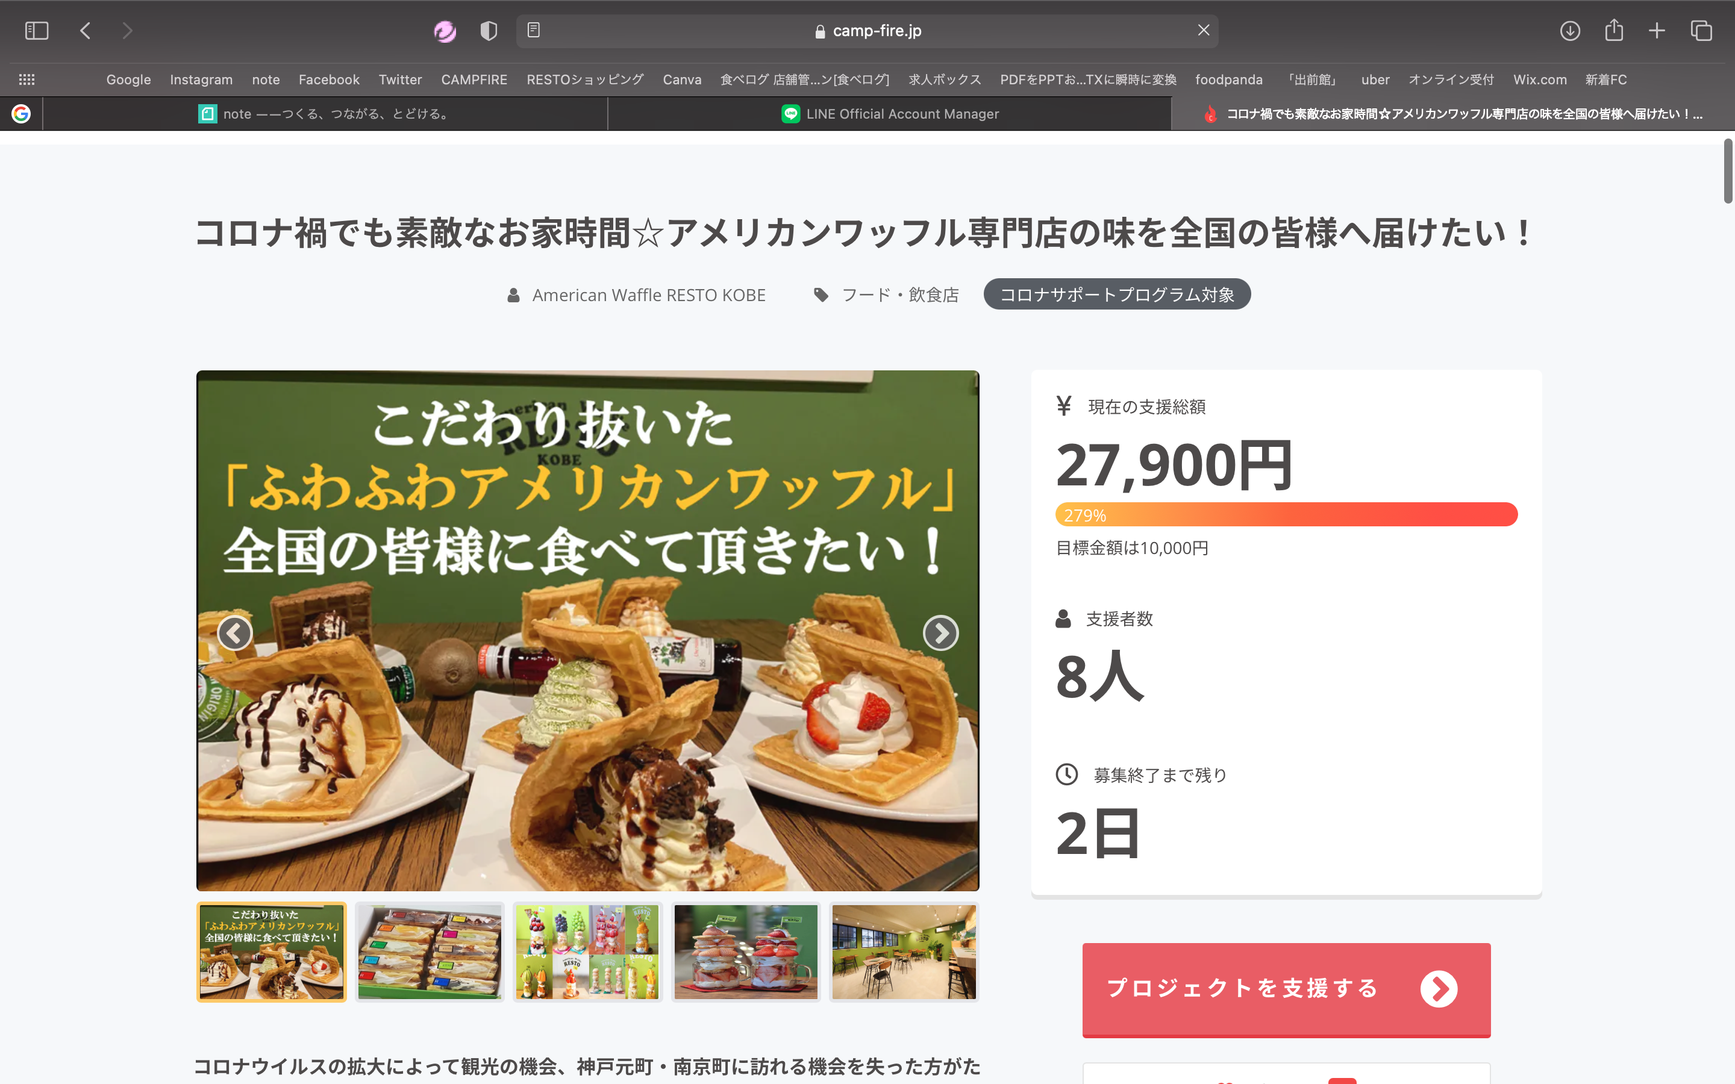Switch to LINE Official Account Manager tab

point(890,114)
